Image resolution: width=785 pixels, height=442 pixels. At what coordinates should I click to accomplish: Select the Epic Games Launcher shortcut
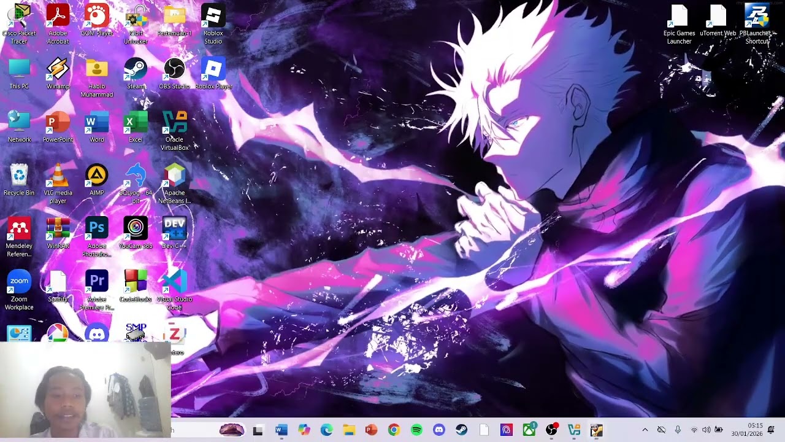pos(679,25)
